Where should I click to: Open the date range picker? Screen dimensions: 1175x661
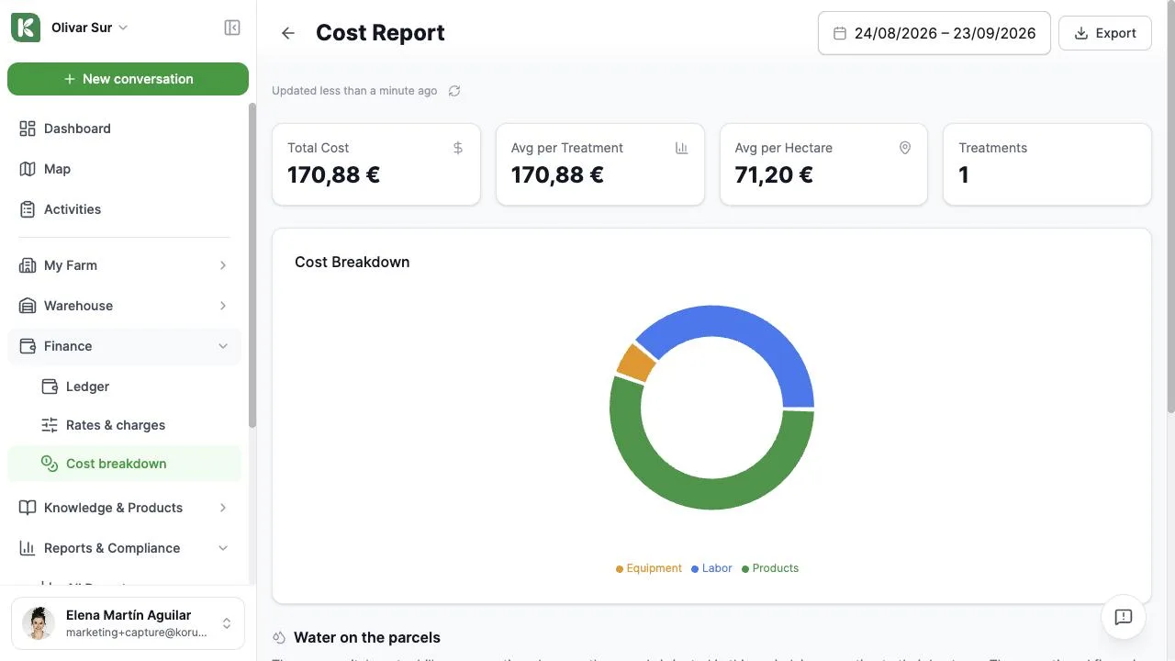[934, 33]
